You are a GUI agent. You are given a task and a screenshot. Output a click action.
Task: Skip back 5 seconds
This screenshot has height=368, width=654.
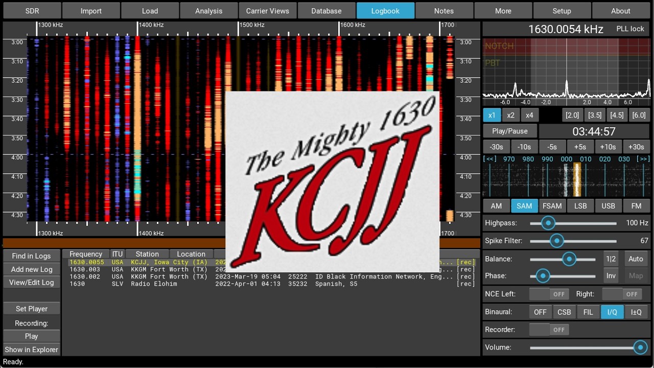(552, 147)
